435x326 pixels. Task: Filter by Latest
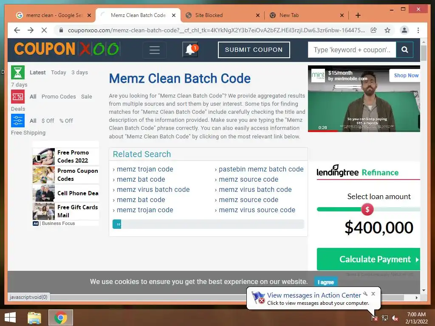(x=37, y=72)
